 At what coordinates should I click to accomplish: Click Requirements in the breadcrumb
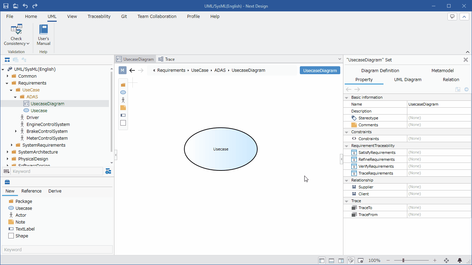[x=171, y=70]
